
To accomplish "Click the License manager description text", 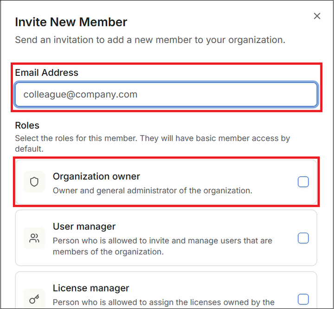I will click(x=163, y=303).
